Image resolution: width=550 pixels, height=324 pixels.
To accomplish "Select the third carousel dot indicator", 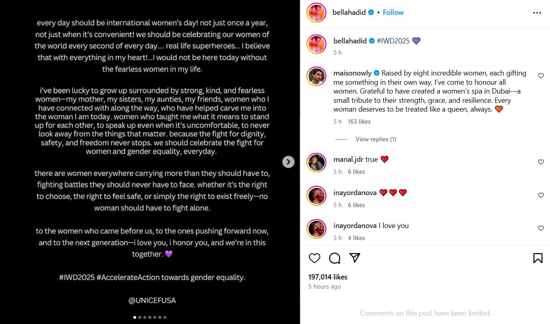I will (x=145, y=317).
